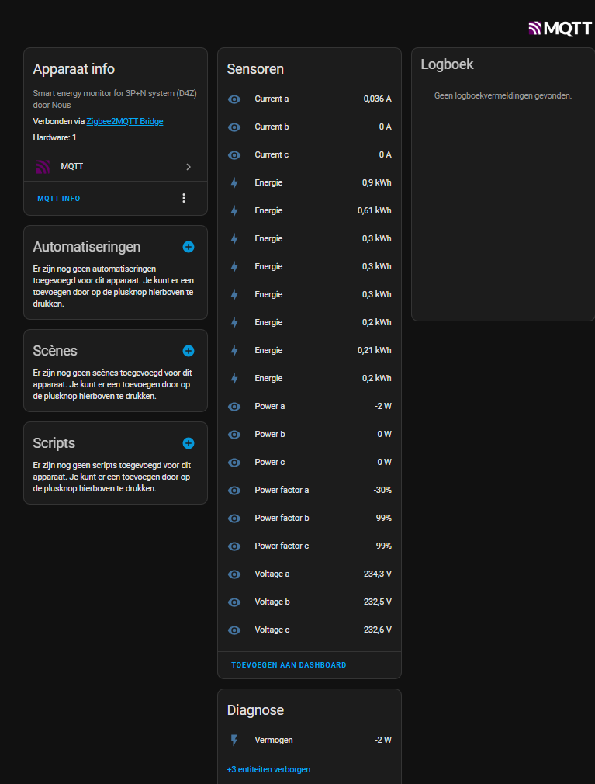Add a new automation with the plus button
The width and height of the screenshot is (595, 784).
[189, 247]
